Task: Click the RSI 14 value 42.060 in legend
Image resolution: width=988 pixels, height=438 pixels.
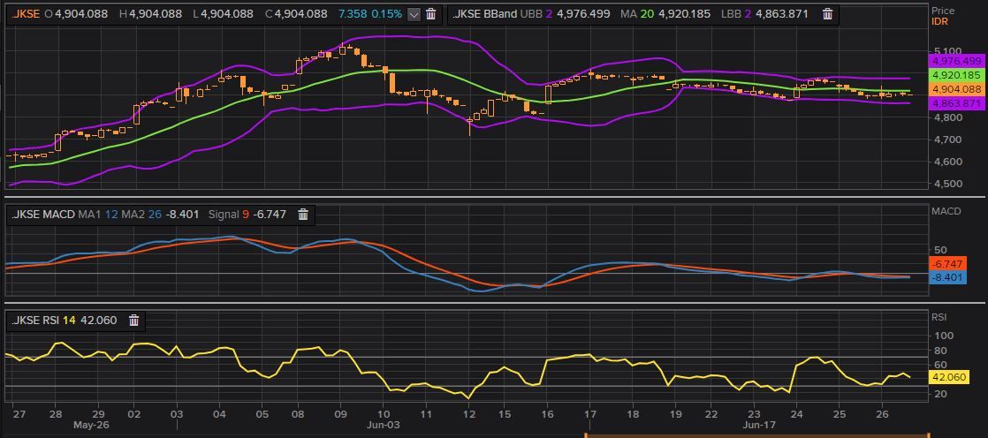Action: 99,321
